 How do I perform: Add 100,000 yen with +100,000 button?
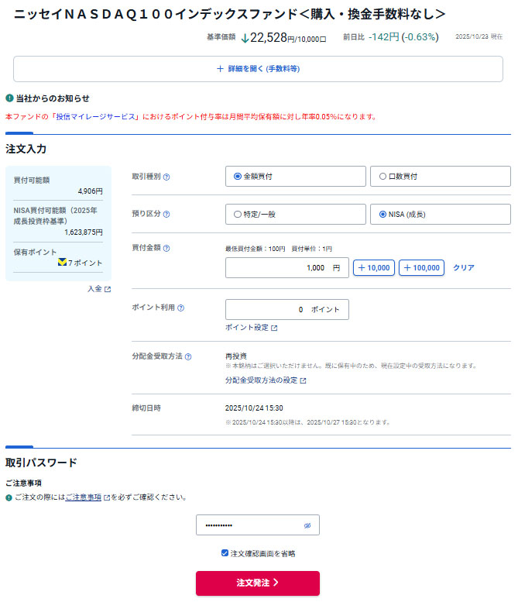point(421,268)
